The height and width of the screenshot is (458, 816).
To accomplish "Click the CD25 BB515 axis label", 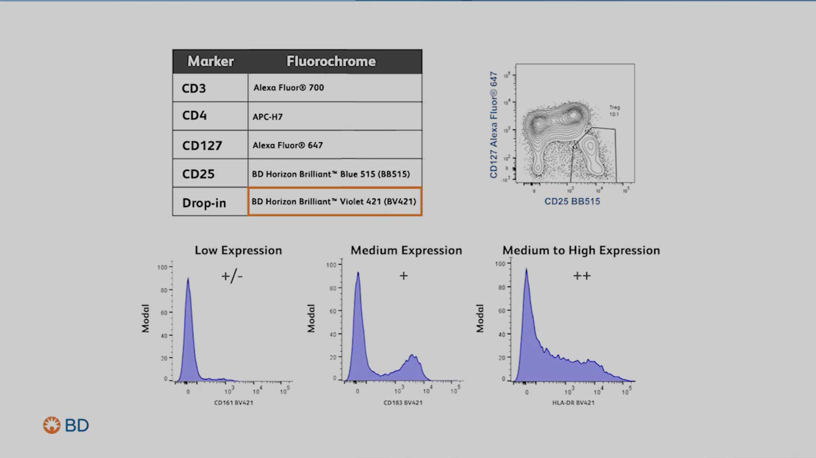I will click(x=572, y=201).
